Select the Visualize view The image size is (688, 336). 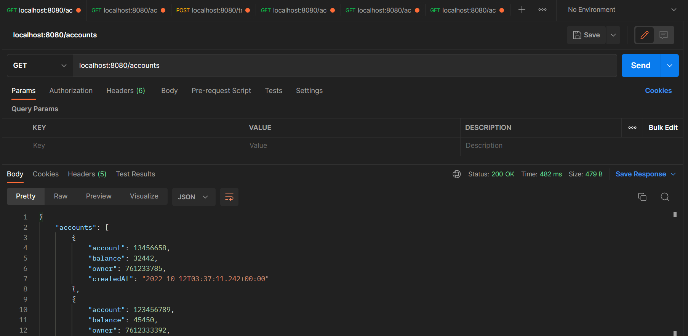(144, 196)
